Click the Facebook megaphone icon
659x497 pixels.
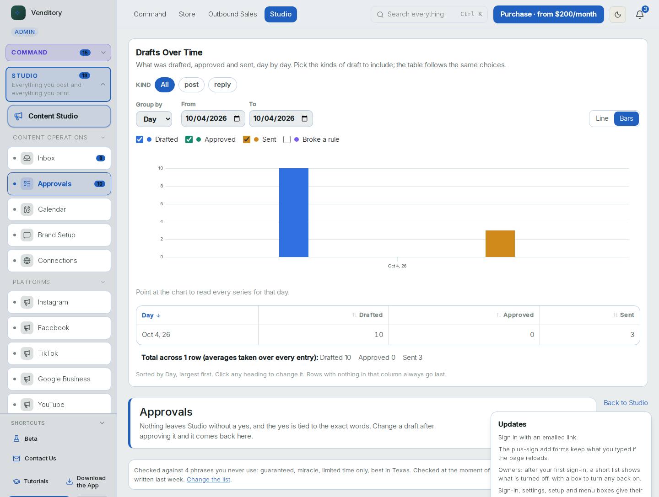(x=27, y=328)
